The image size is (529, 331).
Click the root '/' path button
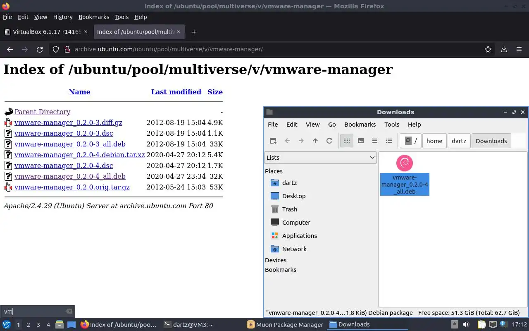click(x=411, y=141)
